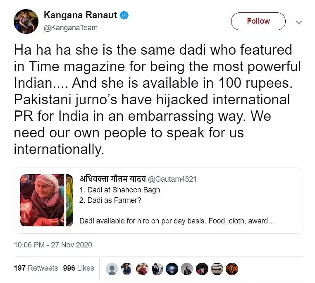The width and height of the screenshot is (315, 283).
Task: Click the 10:06 PM - 27 Nov 2020 timestamp
Action: pos(53,245)
